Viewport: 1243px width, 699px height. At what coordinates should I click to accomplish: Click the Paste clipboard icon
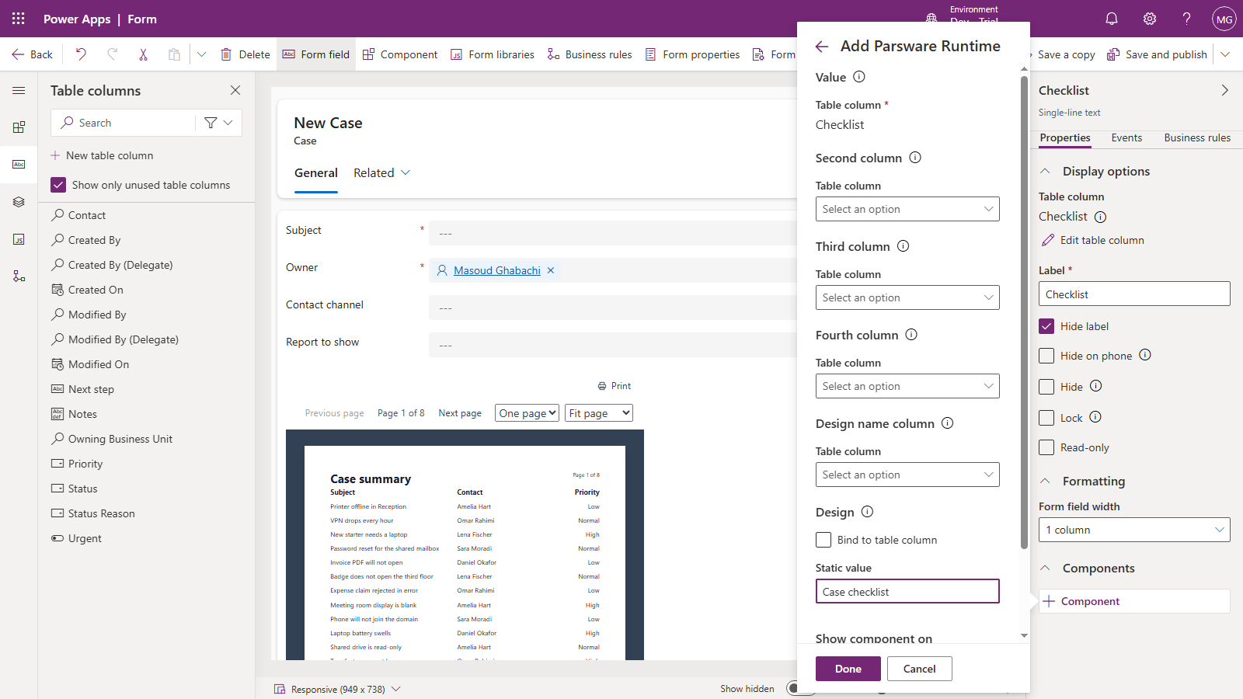coord(174,54)
